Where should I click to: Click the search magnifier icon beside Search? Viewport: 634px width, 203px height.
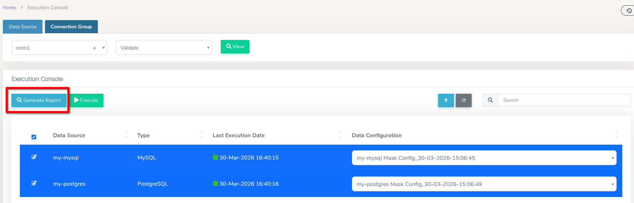pos(490,100)
